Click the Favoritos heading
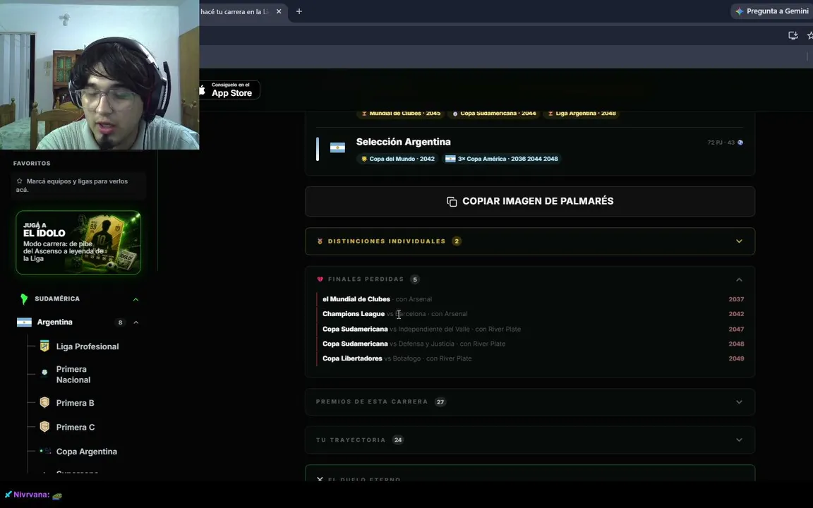 tap(32, 163)
